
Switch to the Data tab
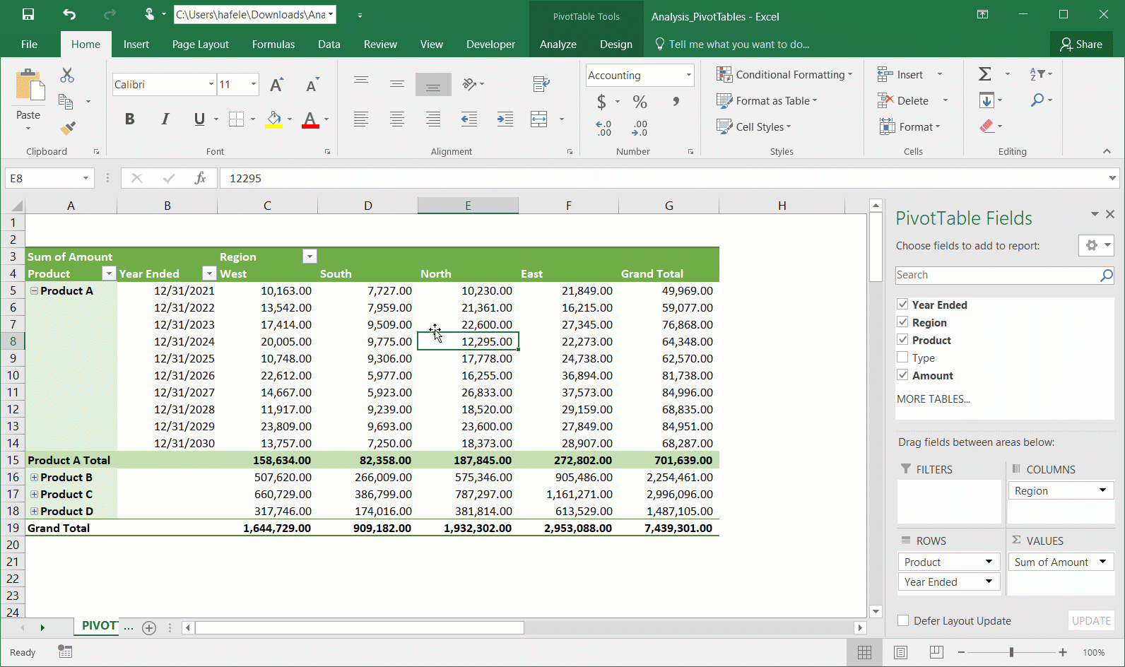329,44
